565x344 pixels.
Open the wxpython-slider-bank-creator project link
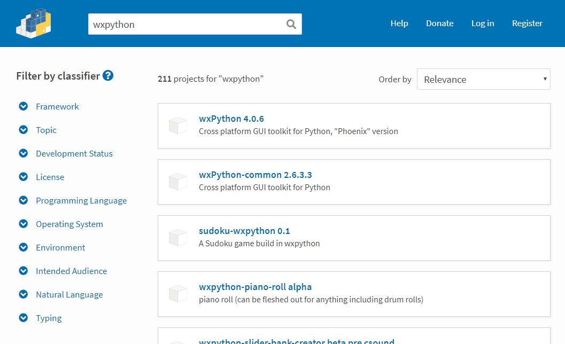pyautogui.click(x=297, y=341)
